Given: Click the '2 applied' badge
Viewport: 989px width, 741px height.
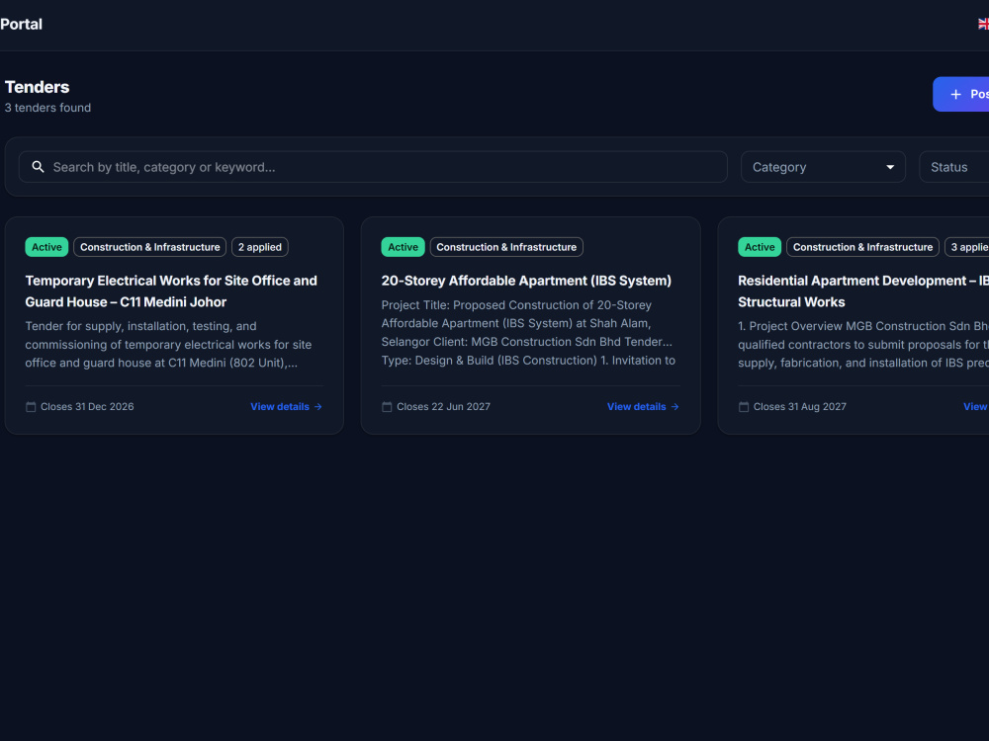Looking at the screenshot, I should (260, 247).
